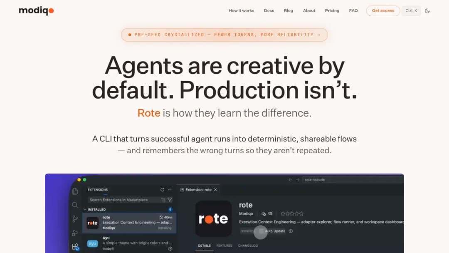Select the Ayu theme extension row

tap(129, 243)
